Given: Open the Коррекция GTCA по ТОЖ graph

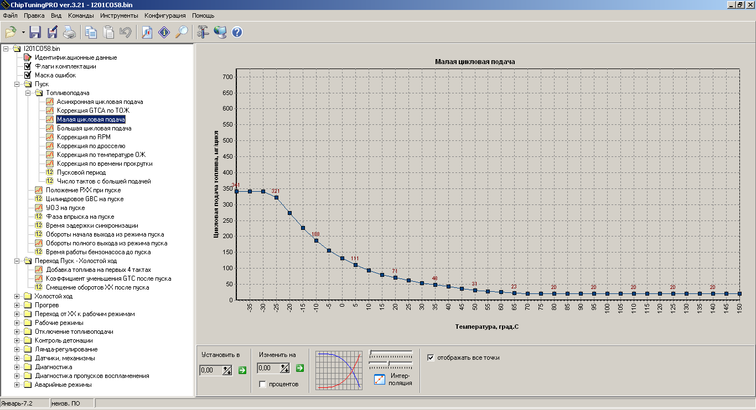Looking at the screenshot, I should 93,111.
